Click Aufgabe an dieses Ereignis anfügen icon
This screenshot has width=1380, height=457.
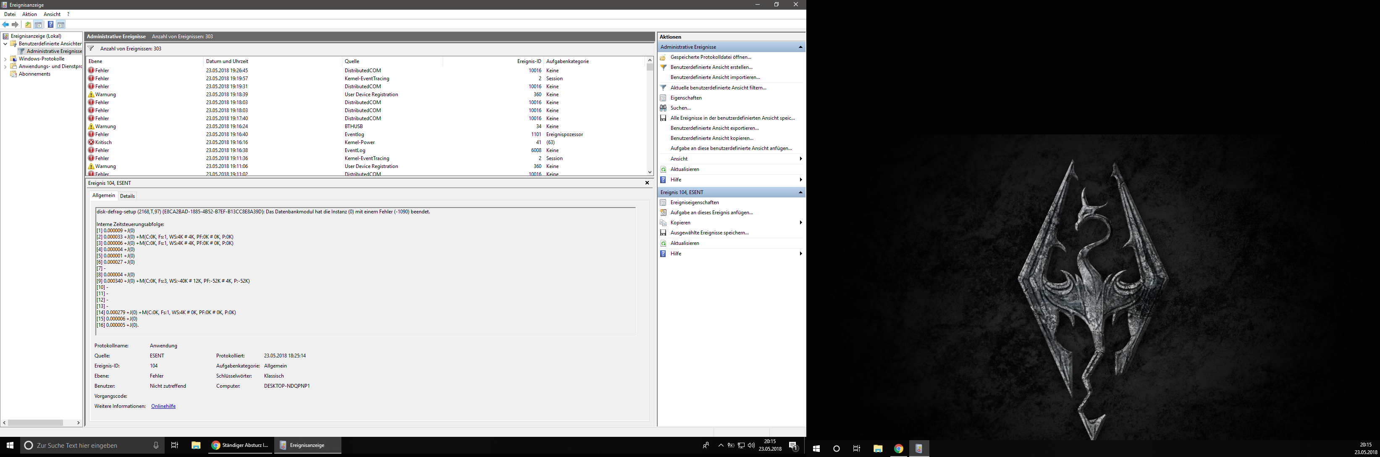(664, 212)
